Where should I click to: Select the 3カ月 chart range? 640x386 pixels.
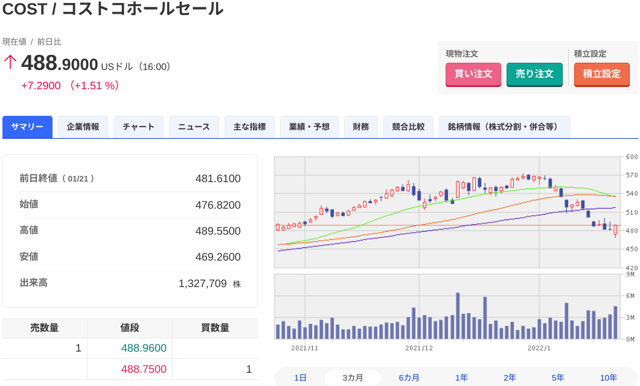point(353,378)
